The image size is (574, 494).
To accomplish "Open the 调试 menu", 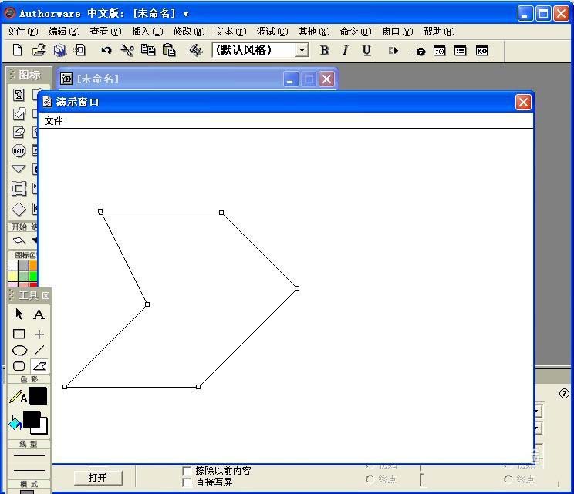I will pos(272,32).
